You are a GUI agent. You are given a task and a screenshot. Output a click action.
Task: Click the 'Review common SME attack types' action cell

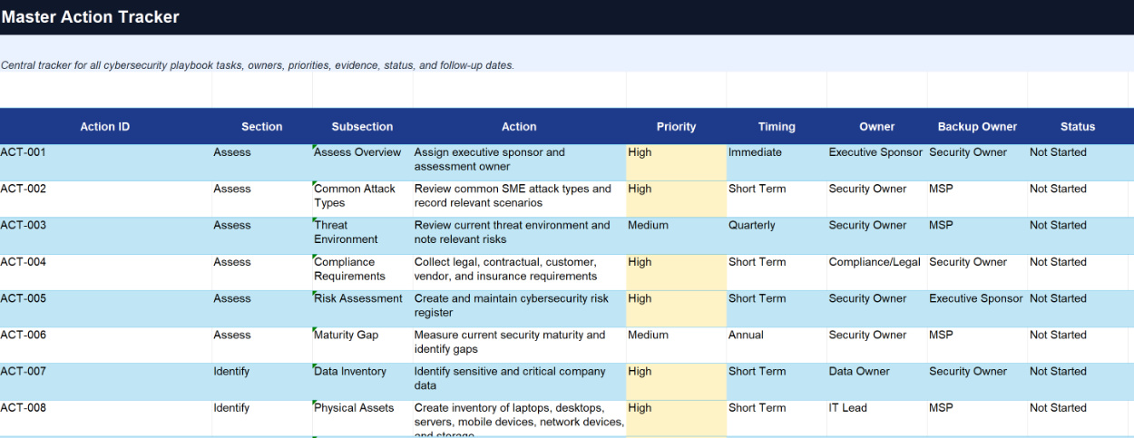tap(519, 200)
